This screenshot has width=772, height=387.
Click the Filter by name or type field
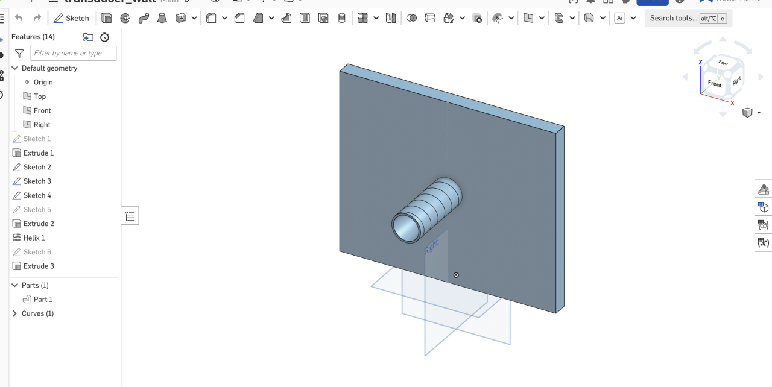(x=74, y=53)
